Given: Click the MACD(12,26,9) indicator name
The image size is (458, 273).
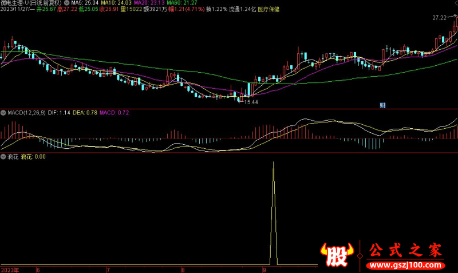Looking at the screenshot, I should point(26,113).
